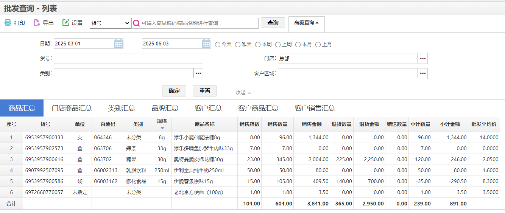This screenshot has height=213, width=505.
Task: Click product 老北京方便面（100g）
Action: [x=198, y=192]
